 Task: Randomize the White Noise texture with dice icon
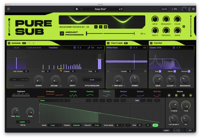(131, 48)
